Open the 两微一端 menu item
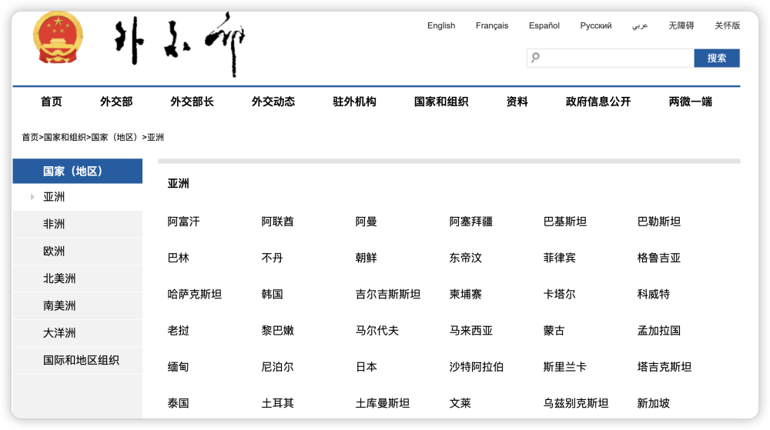The width and height of the screenshot is (770, 430). (691, 102)
